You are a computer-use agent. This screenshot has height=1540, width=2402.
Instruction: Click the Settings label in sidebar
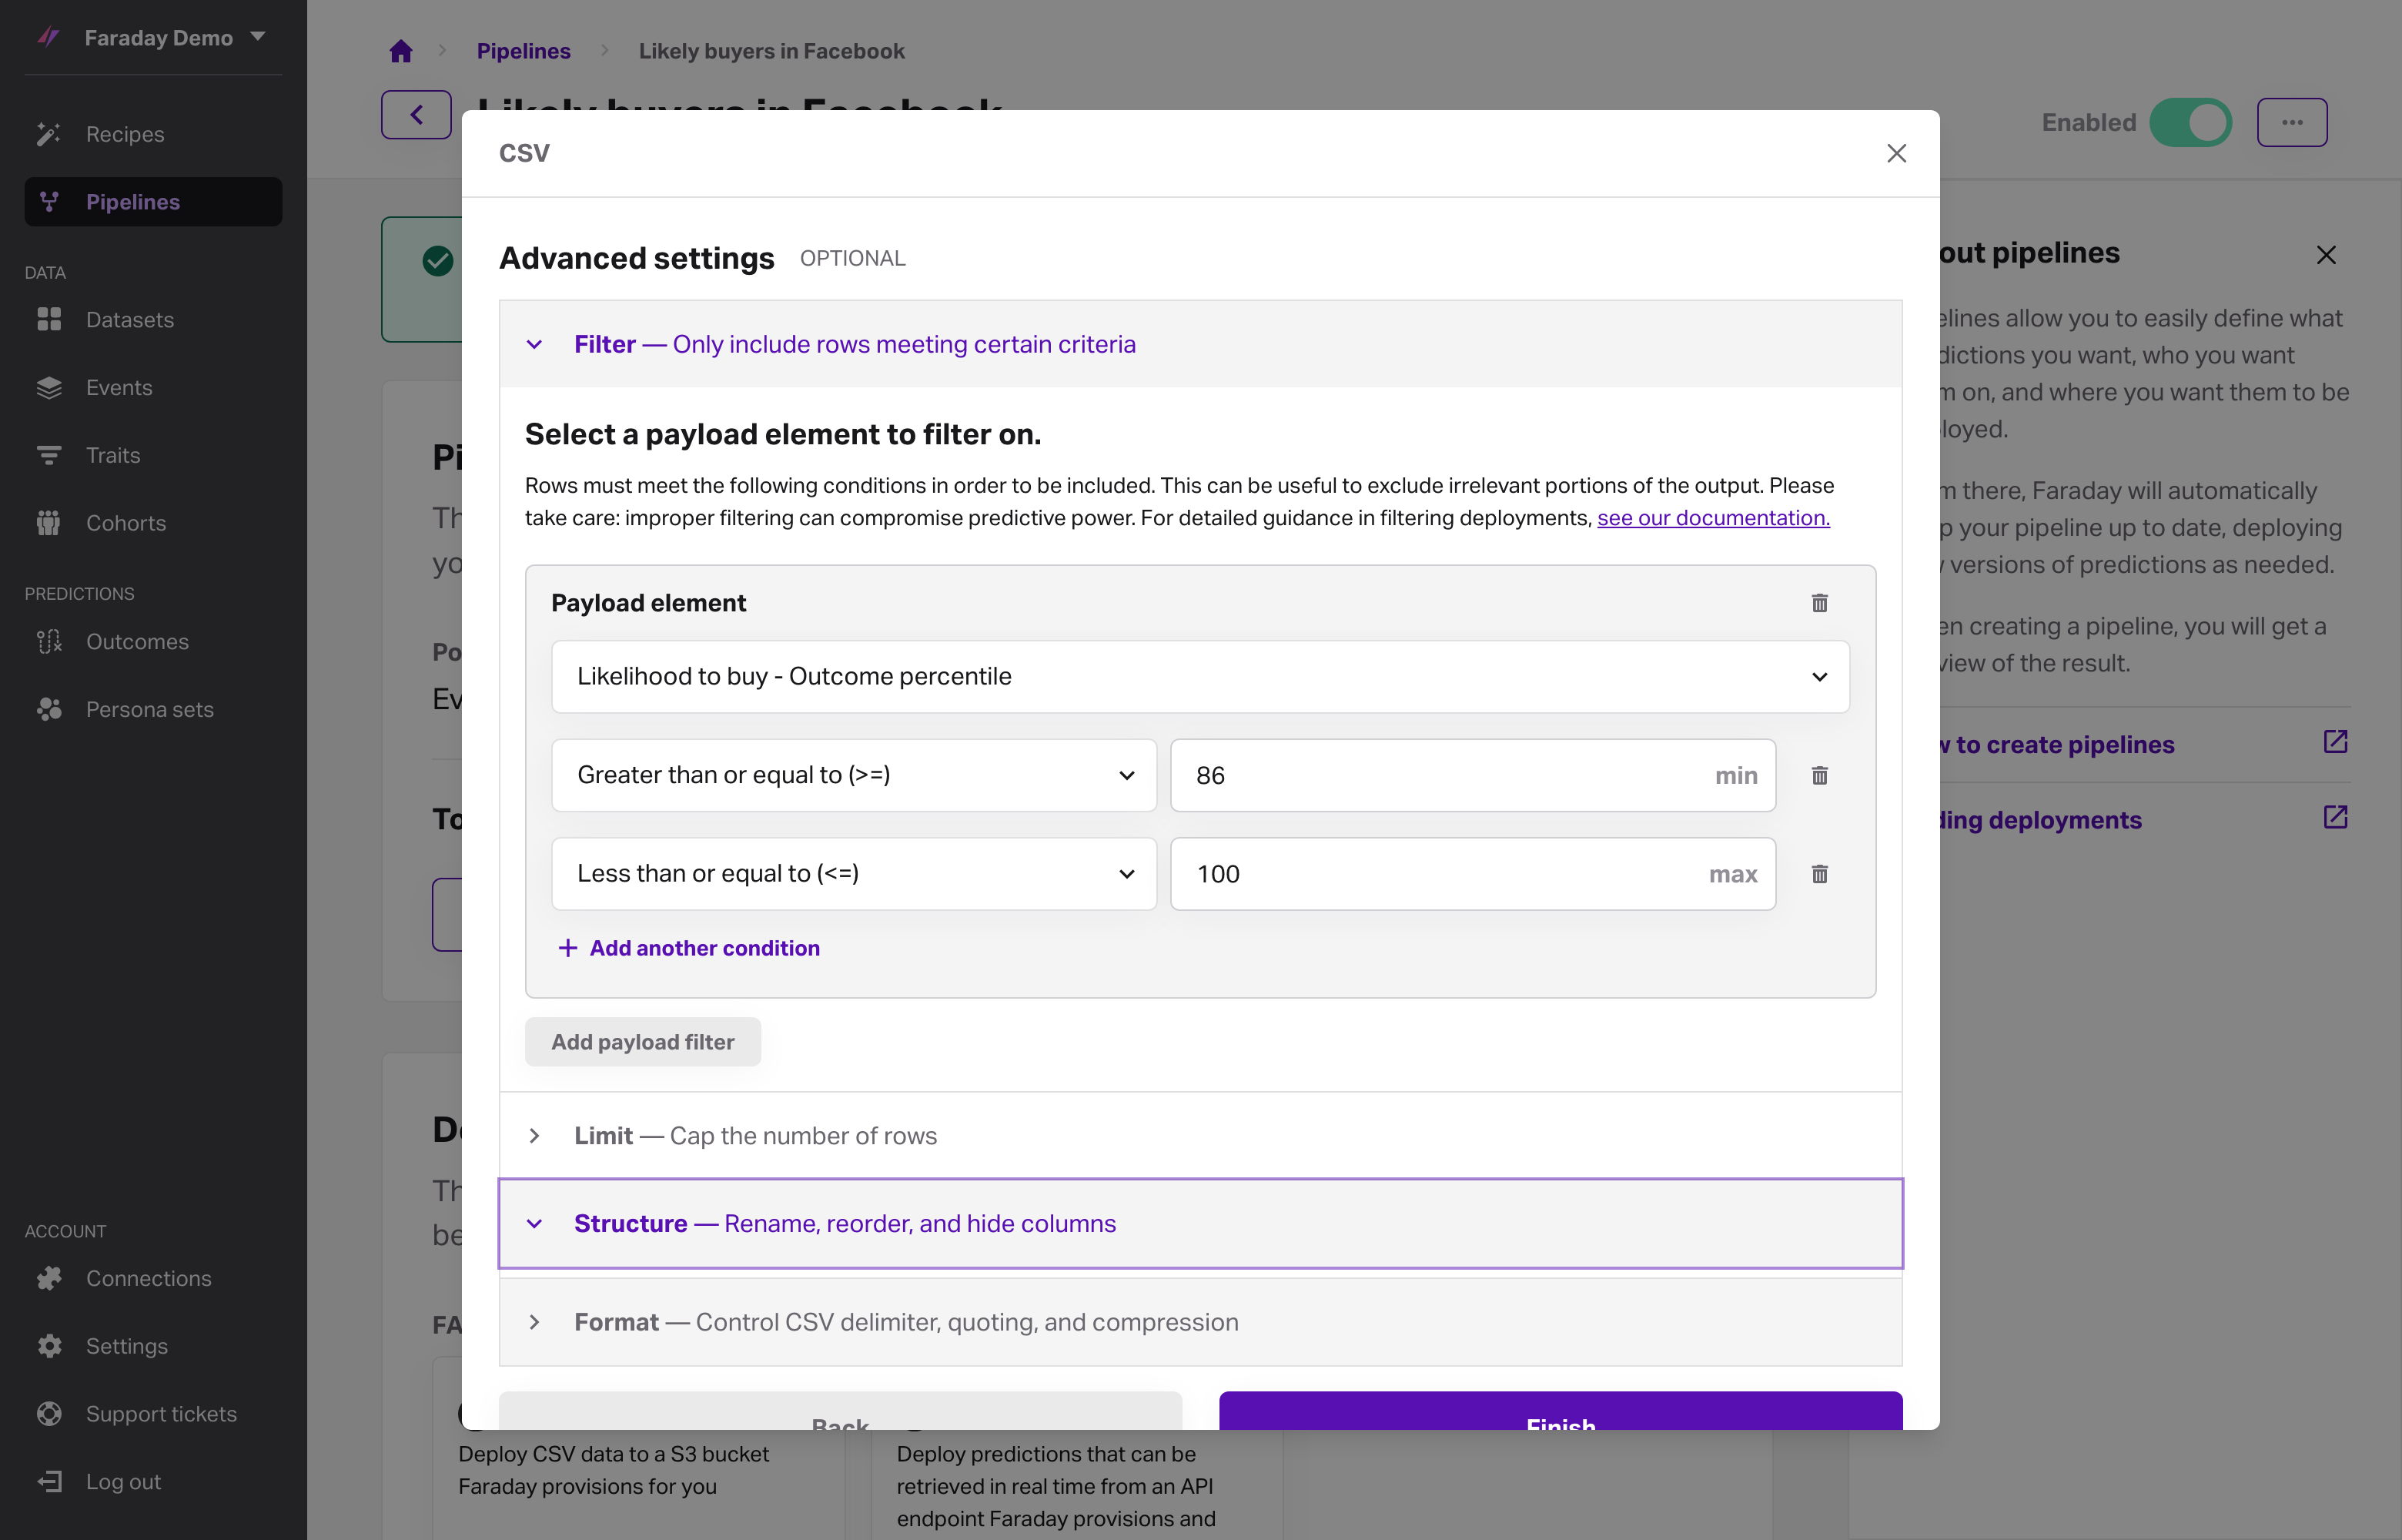(127, 1347)
